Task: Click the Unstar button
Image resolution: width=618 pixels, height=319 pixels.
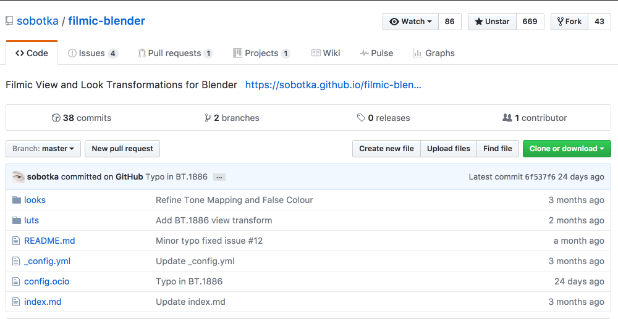Action: (492, 22)
